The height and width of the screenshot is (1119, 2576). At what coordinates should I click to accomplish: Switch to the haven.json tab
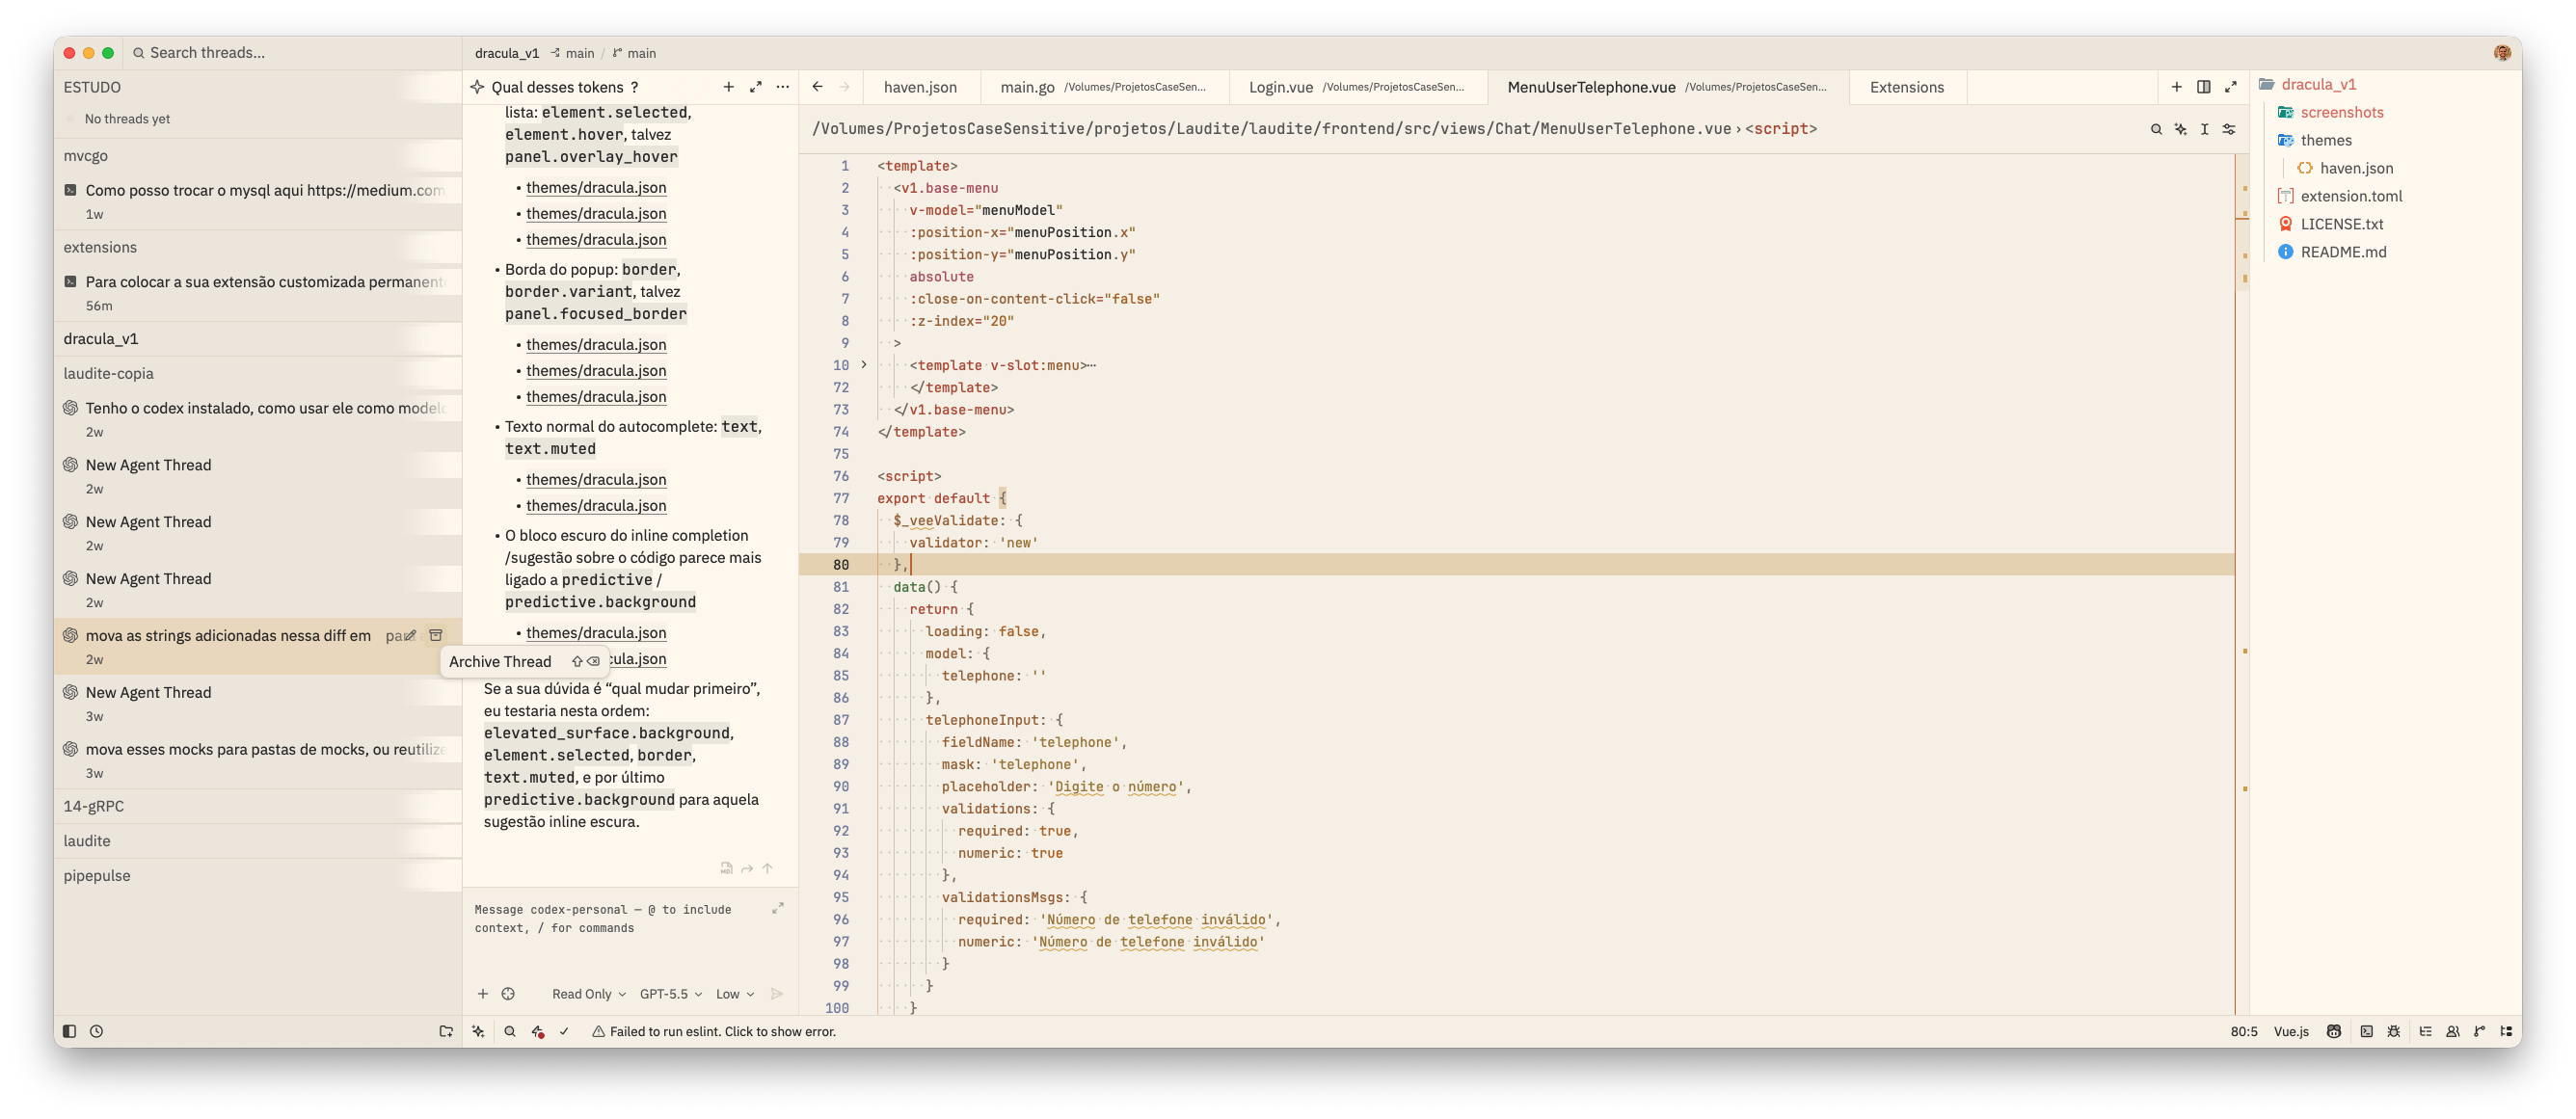(x=920, y=87)
